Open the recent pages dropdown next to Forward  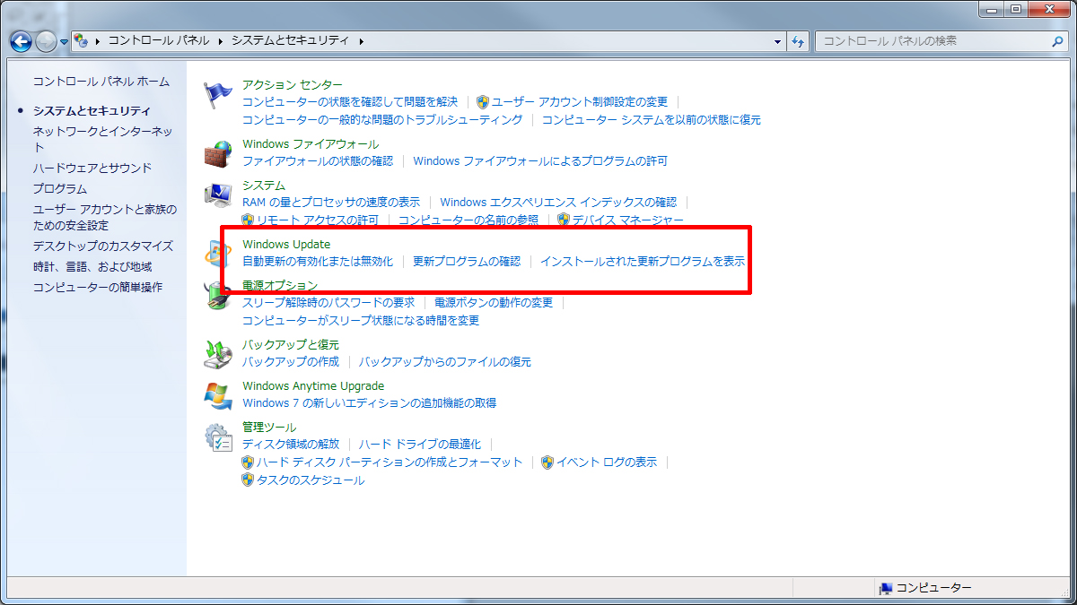tap(65, 42)
